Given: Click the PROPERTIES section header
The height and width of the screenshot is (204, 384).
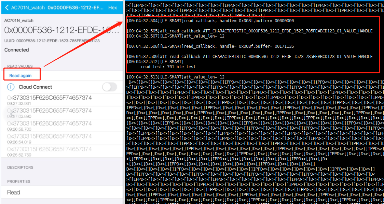Looking at the screenshot, I should (x=19, y=181).
